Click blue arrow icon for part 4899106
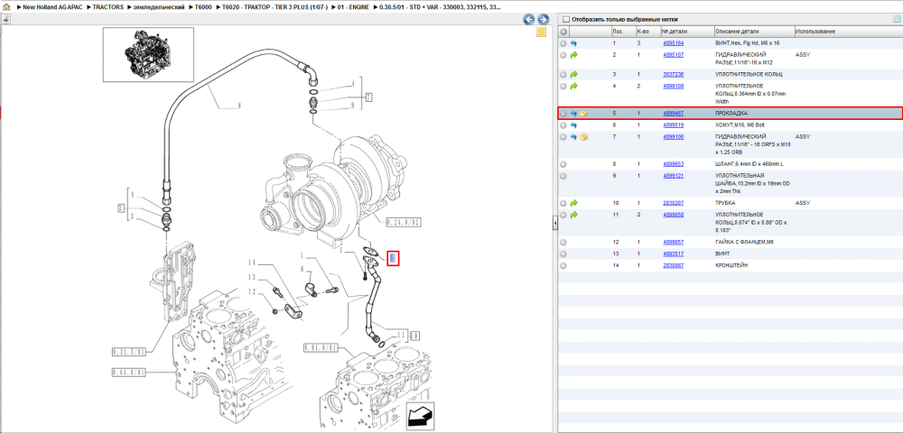903x433 pixels. [x=573, y=136]
